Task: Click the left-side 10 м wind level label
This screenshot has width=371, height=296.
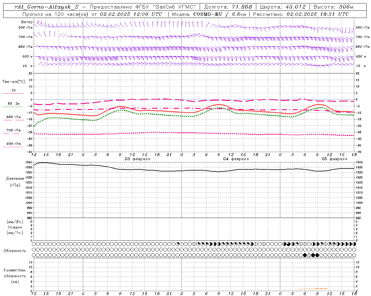Action: 28,66
